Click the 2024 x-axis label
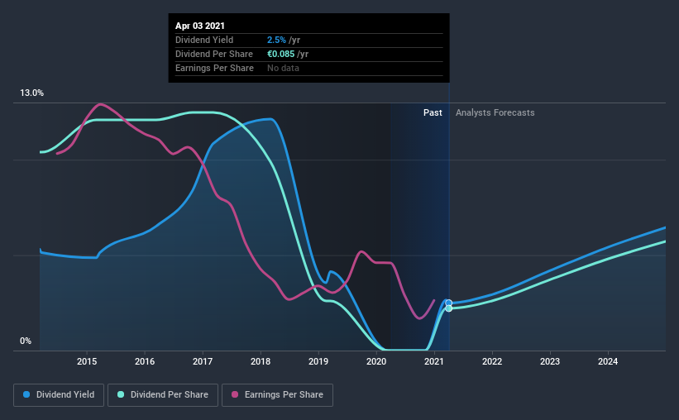Image resolution: width=679 pixels, height=420 pixels. (x=608, y=361)
